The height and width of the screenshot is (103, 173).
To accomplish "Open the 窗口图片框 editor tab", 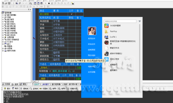I will click(73, 84).
